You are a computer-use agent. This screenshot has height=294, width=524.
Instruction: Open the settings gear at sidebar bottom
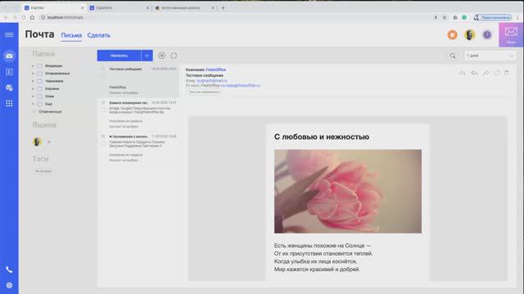click(9, 285)
